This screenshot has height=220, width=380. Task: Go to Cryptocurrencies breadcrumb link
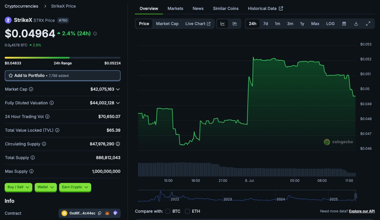click(x=22, y=6)
